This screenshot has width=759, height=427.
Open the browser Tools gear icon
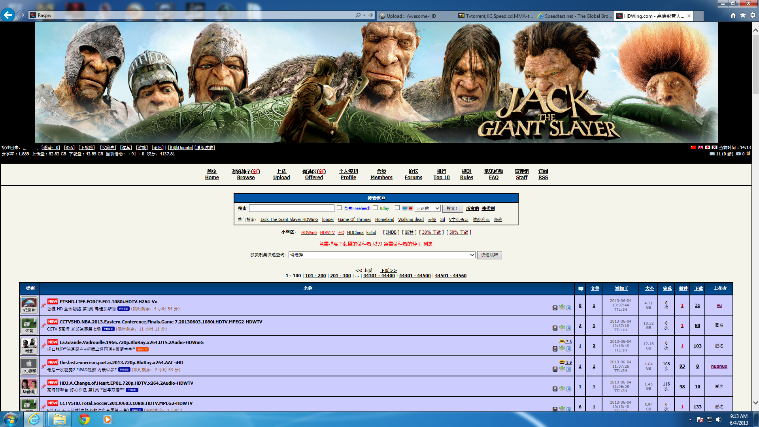coord(753,15)
